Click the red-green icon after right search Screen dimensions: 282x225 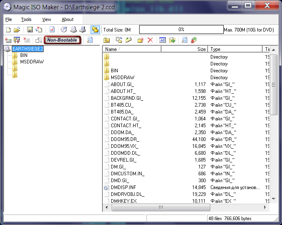click(194, 40)
